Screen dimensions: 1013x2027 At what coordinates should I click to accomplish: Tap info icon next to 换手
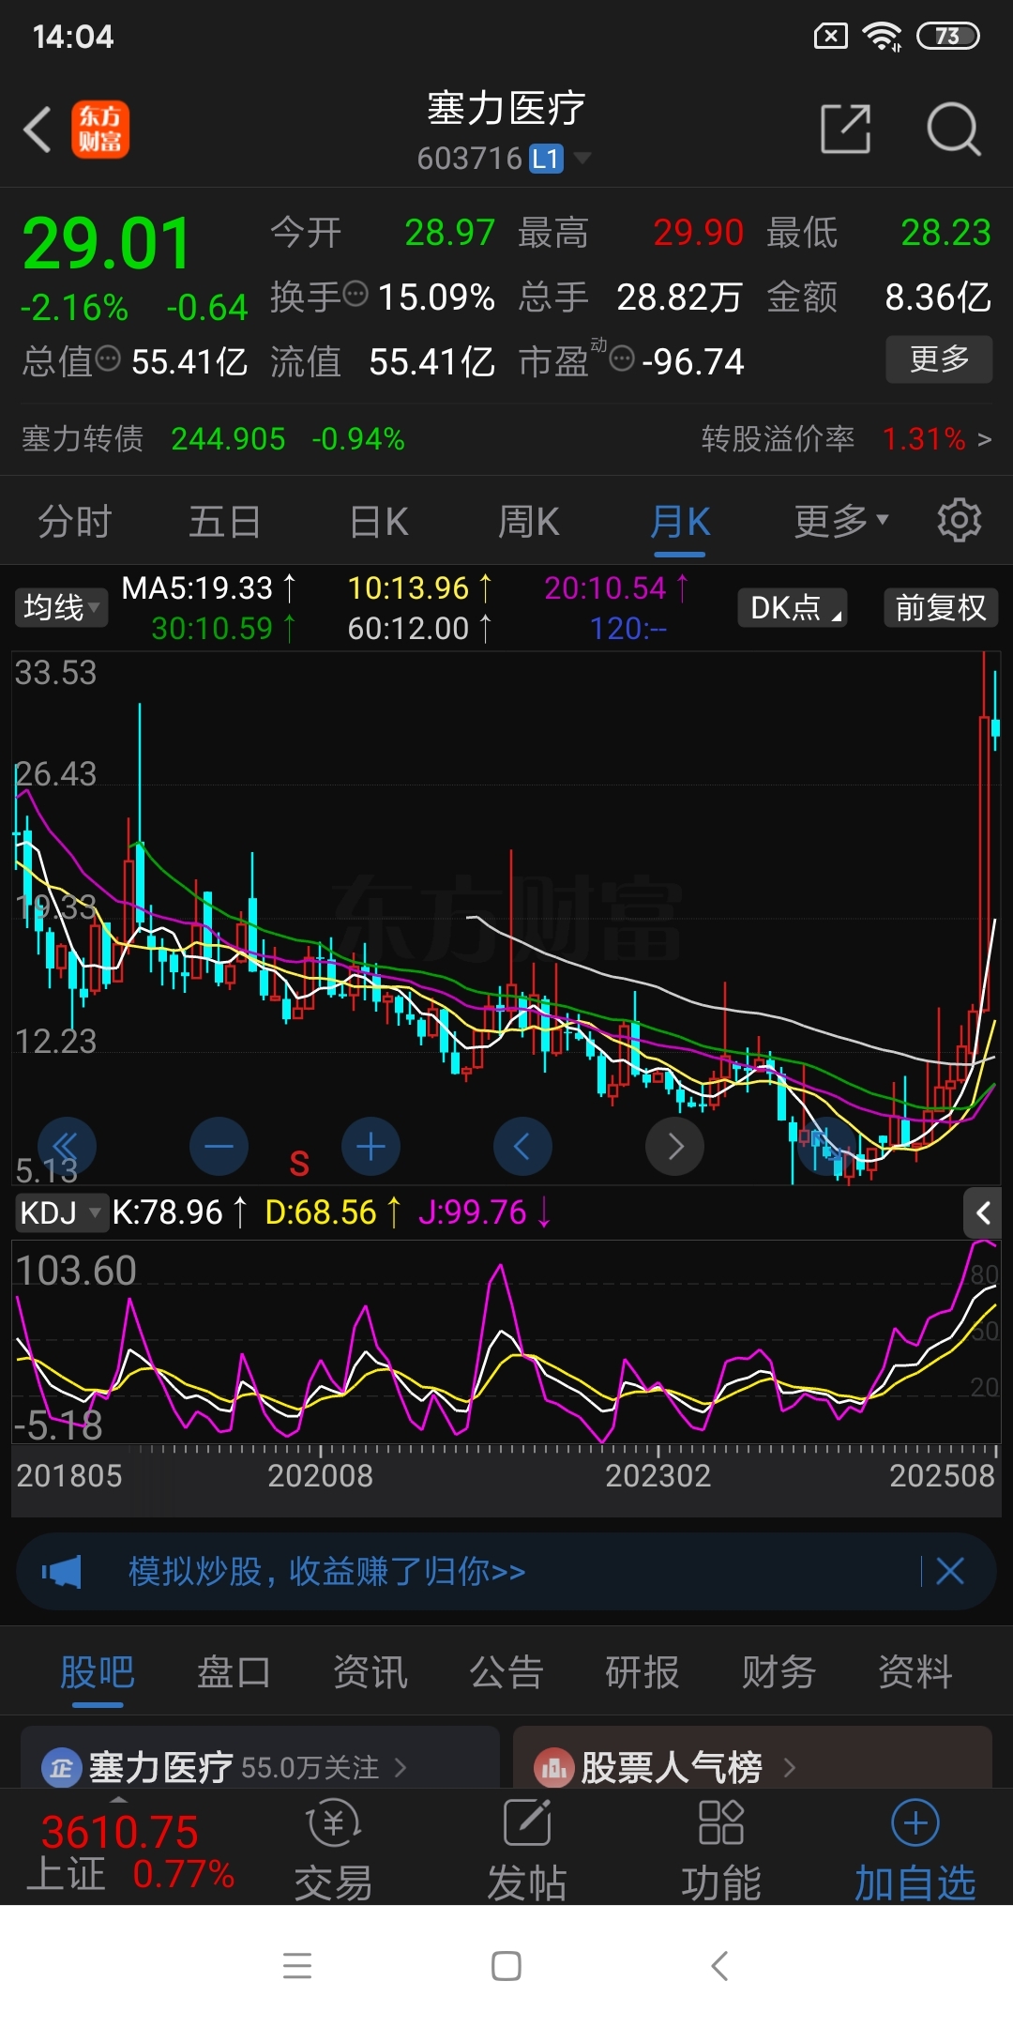click(x=355, y=295)
